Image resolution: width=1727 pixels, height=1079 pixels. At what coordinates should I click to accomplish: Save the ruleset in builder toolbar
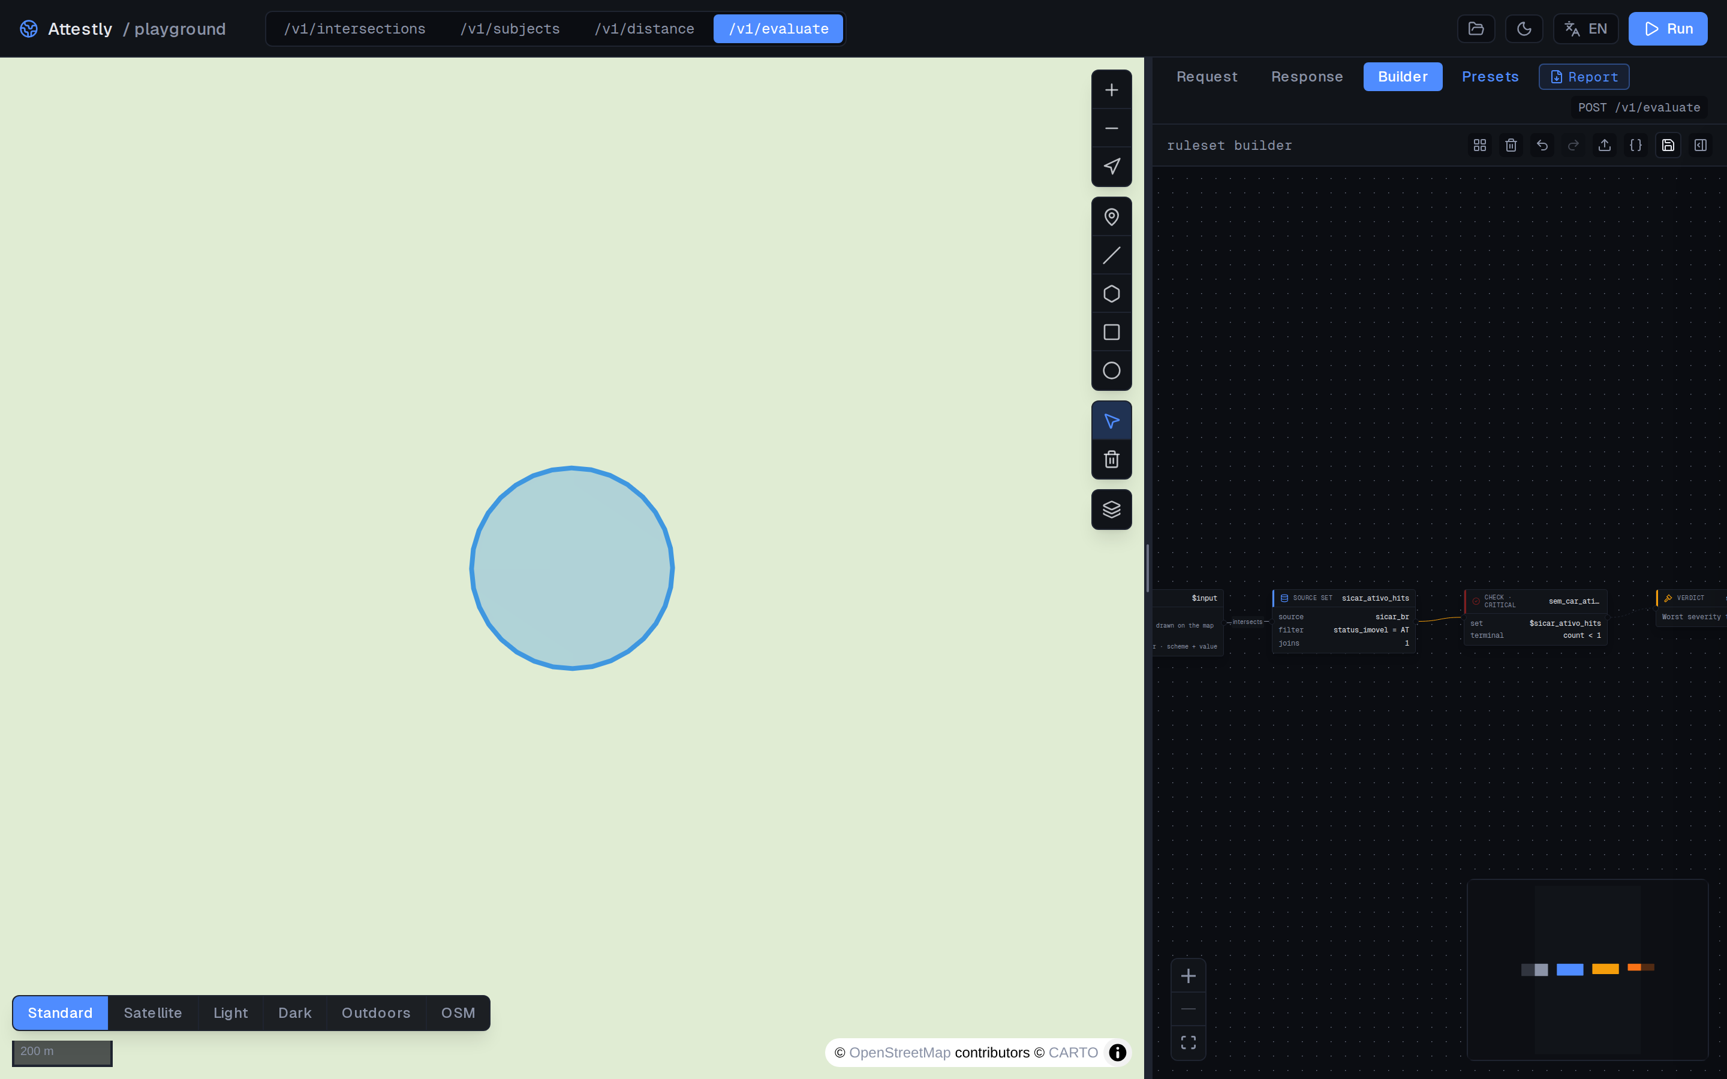click(1668, 146)
